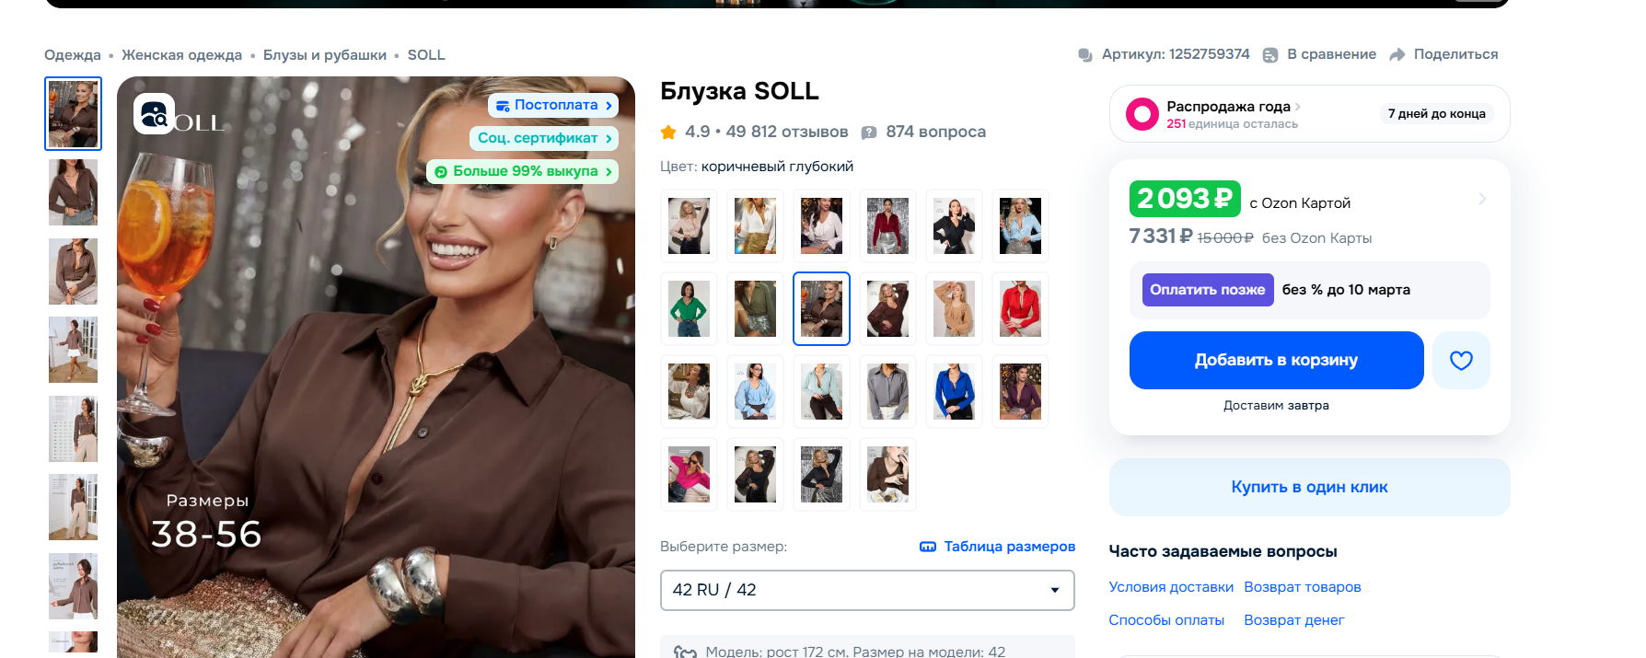
Task: Click Оплатить позже purple button
Action: 1208,290
